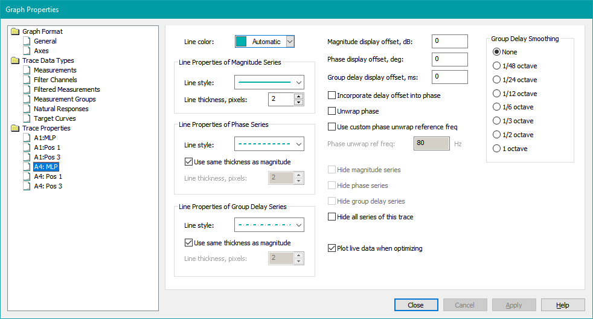The width and height of the screenshot is (593, 319).
Task: Select the Natural Responses entry
Action: pos(61,109)
